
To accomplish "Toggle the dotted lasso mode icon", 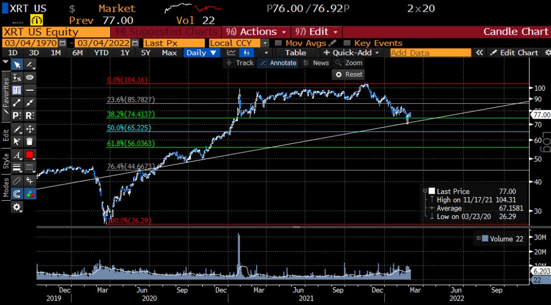I will click(17, 181).
